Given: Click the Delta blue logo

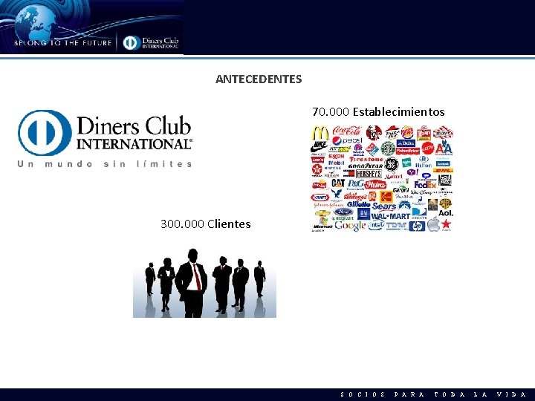Looking at the screenshot, I should [x=406, y=143].
